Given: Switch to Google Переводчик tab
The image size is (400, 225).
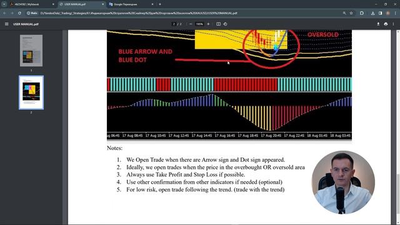Looking at the screenshot, I should click(x=131, y=4).
